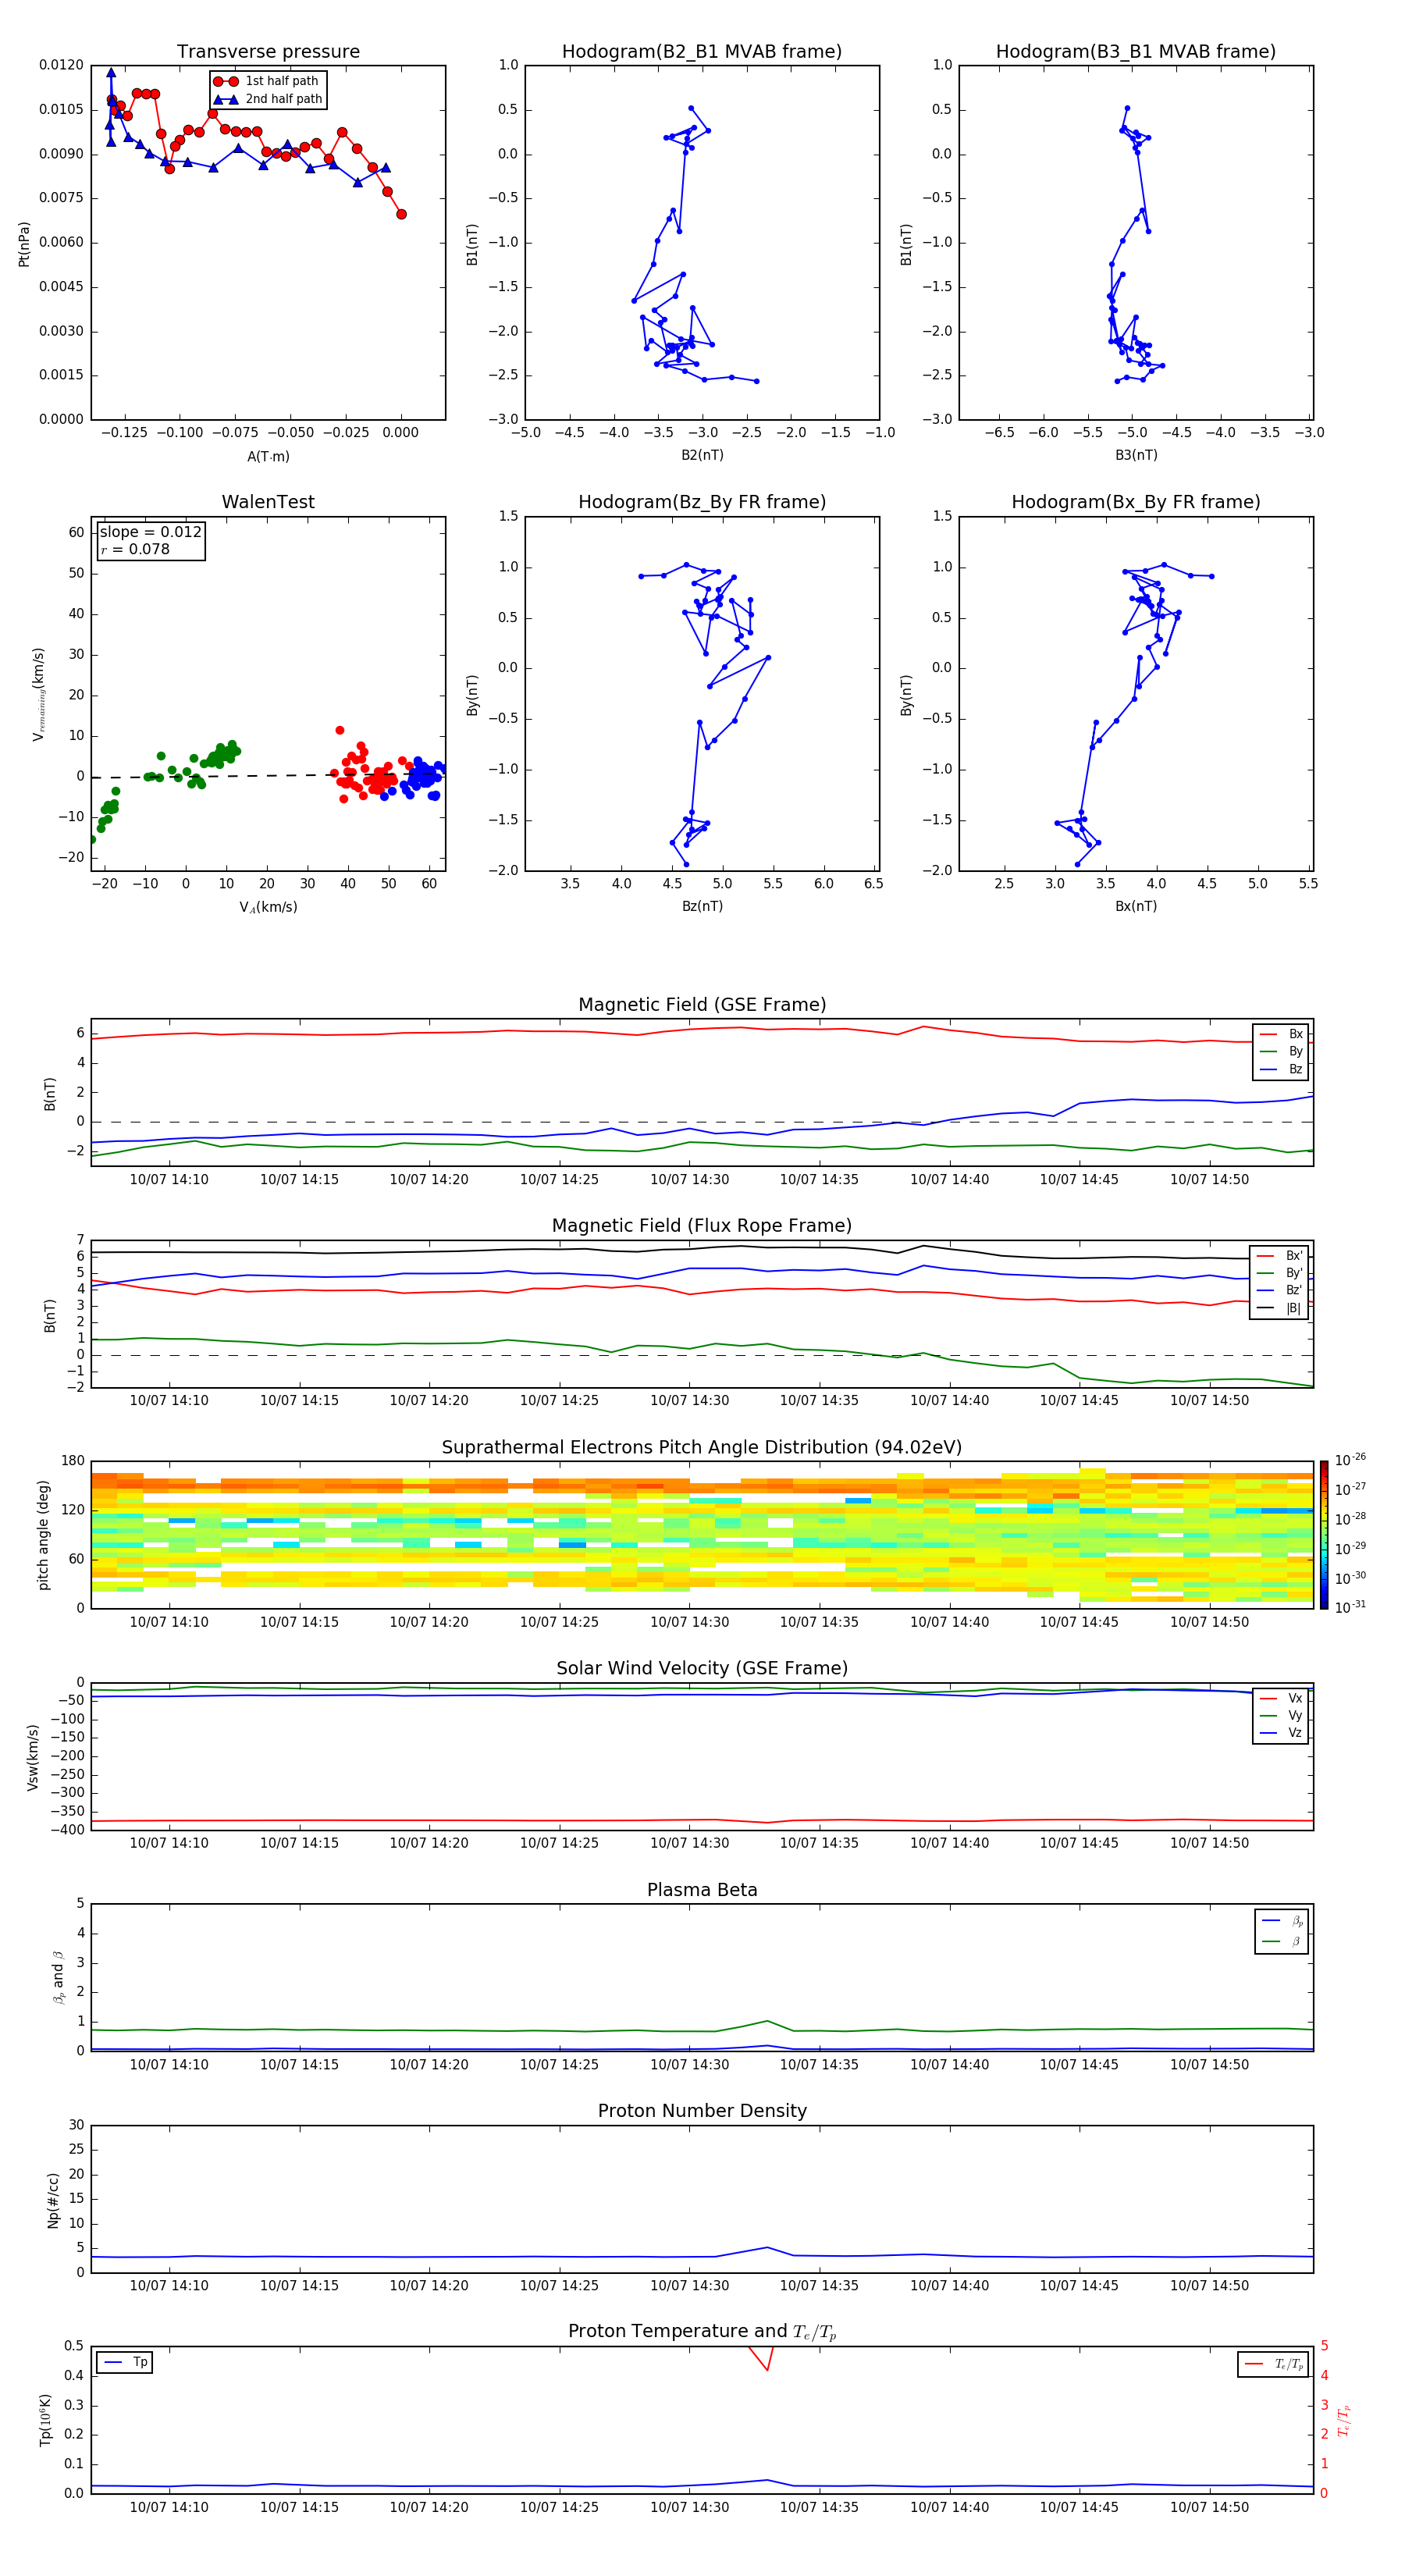The height and width of the screenshot is (2576, 1405).
Task: Click the "Transverse pressure" plot title
Action: 268,52
